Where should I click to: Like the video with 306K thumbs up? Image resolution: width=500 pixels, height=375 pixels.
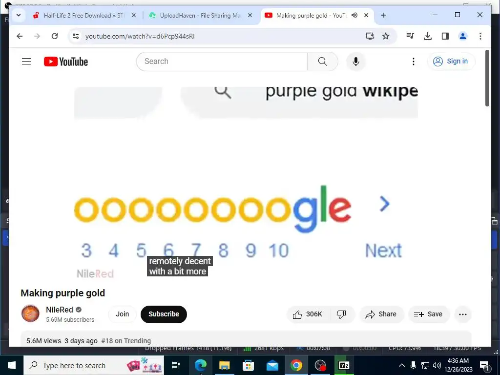[x=308, y=314]
